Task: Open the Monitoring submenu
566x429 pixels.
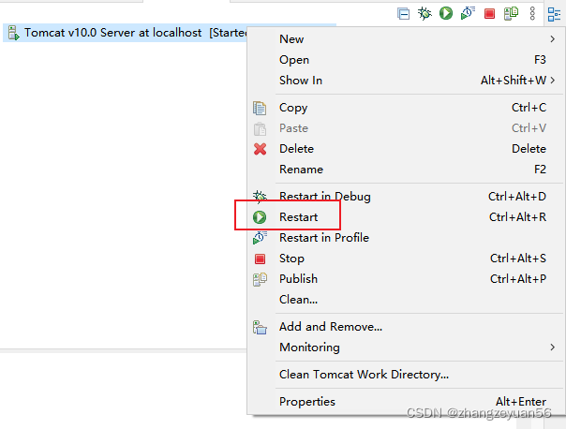Action: click(405, 348)
